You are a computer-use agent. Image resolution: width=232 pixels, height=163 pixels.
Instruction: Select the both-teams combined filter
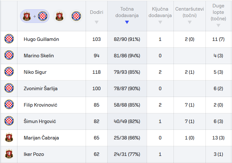click(35, 16)
